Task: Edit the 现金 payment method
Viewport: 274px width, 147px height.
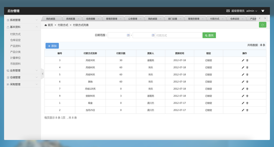Action: click(243, 103)
